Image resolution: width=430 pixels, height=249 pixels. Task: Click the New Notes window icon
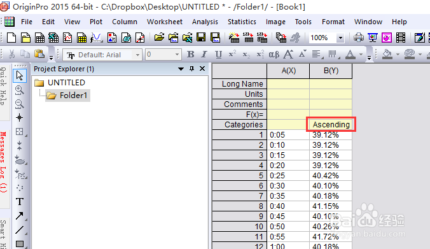[x=126, y=38]
